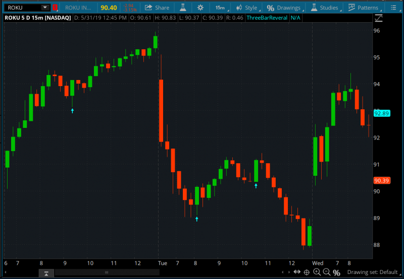Open chart settings gear icon
This screenshot has width=404, height=279.
click(x=200, y=8)
